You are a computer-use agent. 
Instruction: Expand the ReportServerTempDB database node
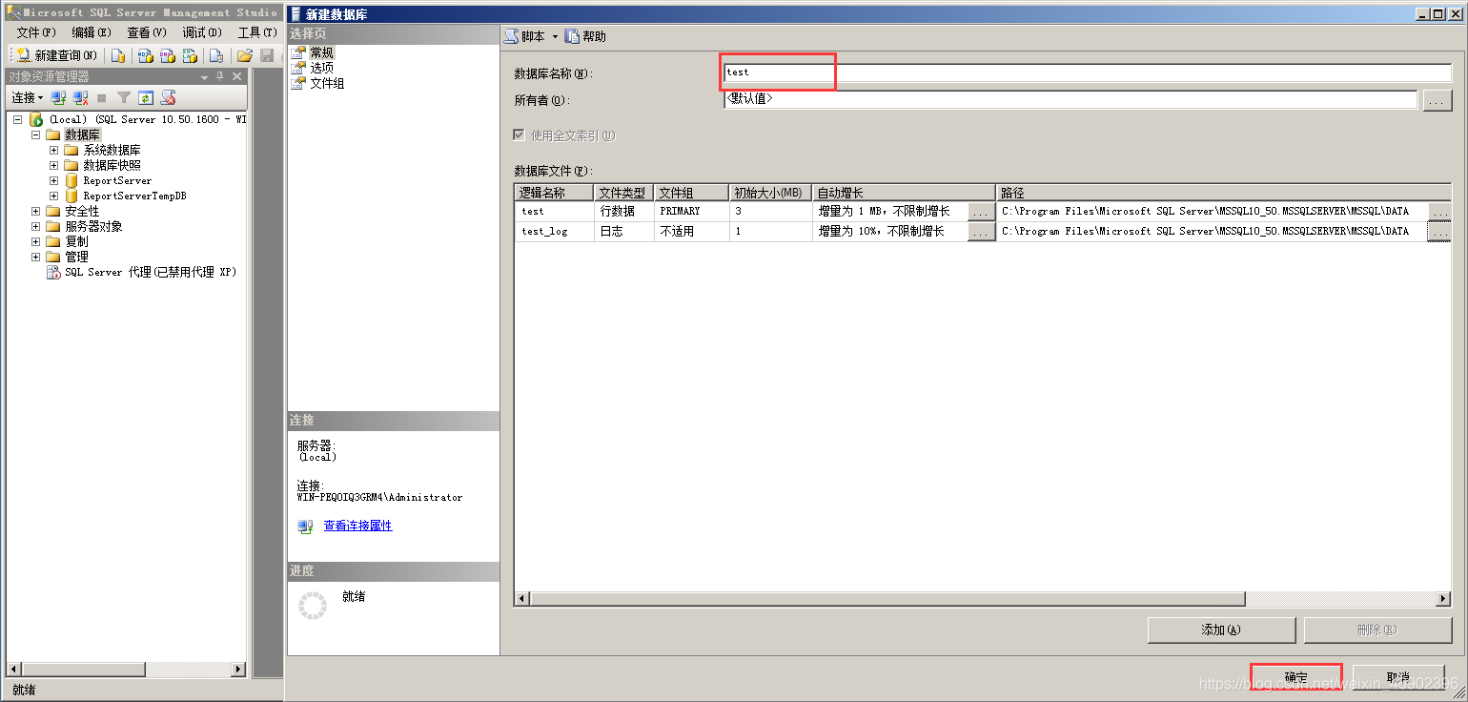point(53,196)
